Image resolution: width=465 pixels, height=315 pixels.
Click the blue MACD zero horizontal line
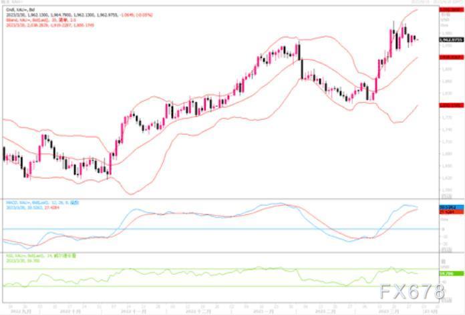tap(200, 229)
